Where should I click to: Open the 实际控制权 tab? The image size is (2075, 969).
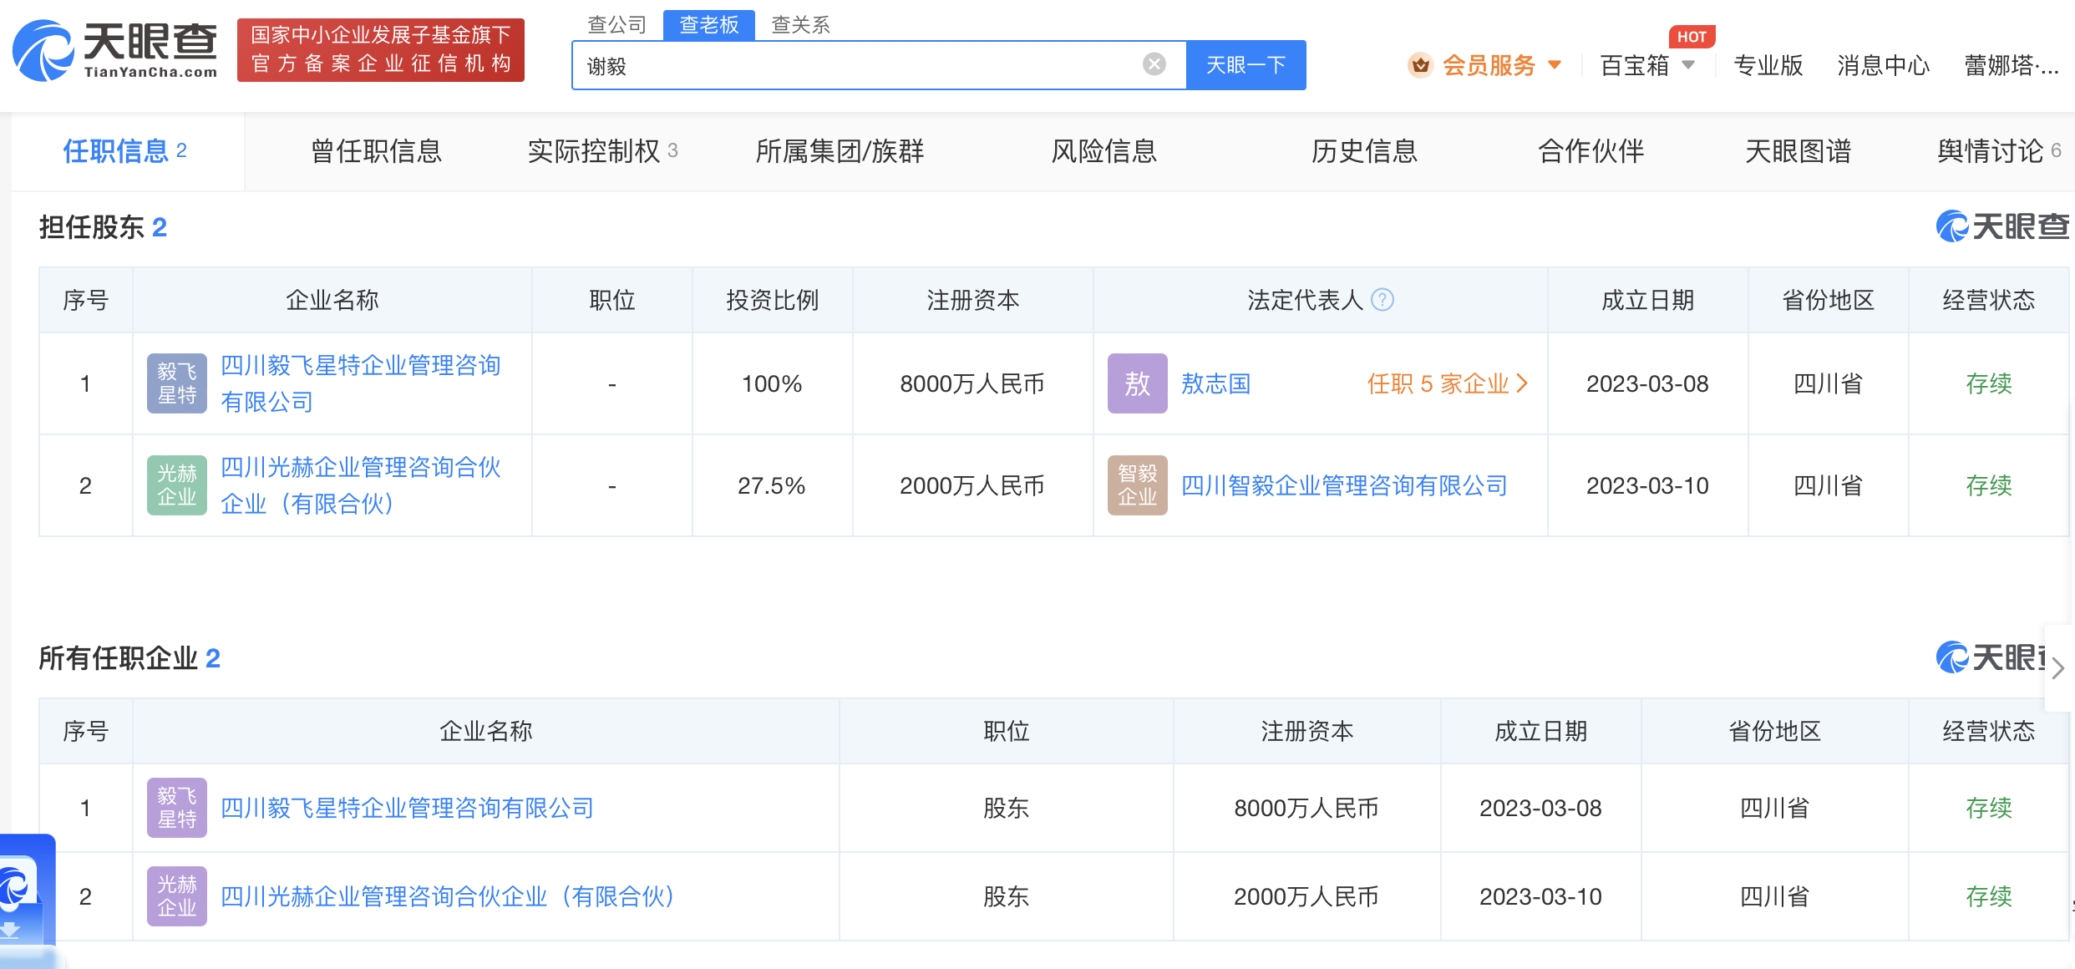pyautogui.click(x=601, y=151)
